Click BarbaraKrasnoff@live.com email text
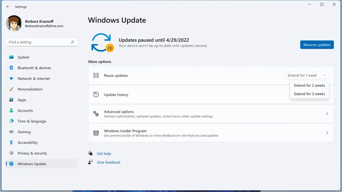342x192 pixels. [x=44, y=26]
